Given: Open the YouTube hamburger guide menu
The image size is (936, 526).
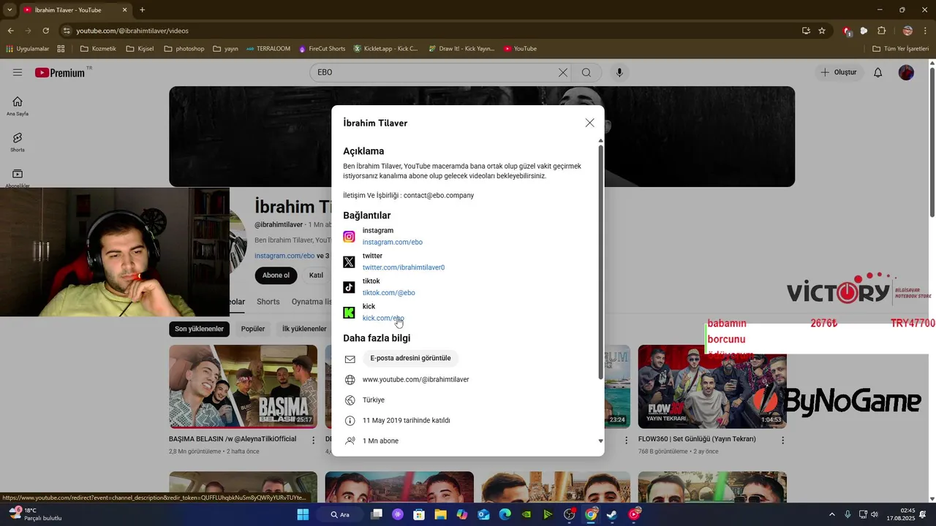Looking at the screenshot, I should coord(18,72).
